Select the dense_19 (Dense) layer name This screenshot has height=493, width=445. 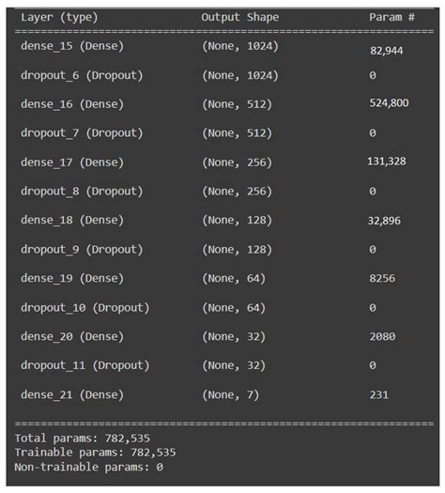coord(72,279)
